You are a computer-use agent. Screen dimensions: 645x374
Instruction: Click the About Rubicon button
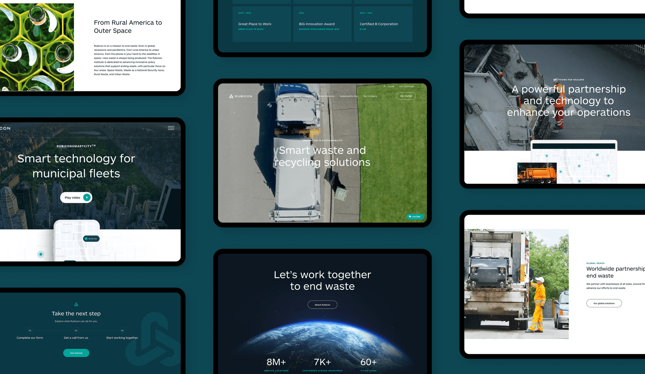322,305
